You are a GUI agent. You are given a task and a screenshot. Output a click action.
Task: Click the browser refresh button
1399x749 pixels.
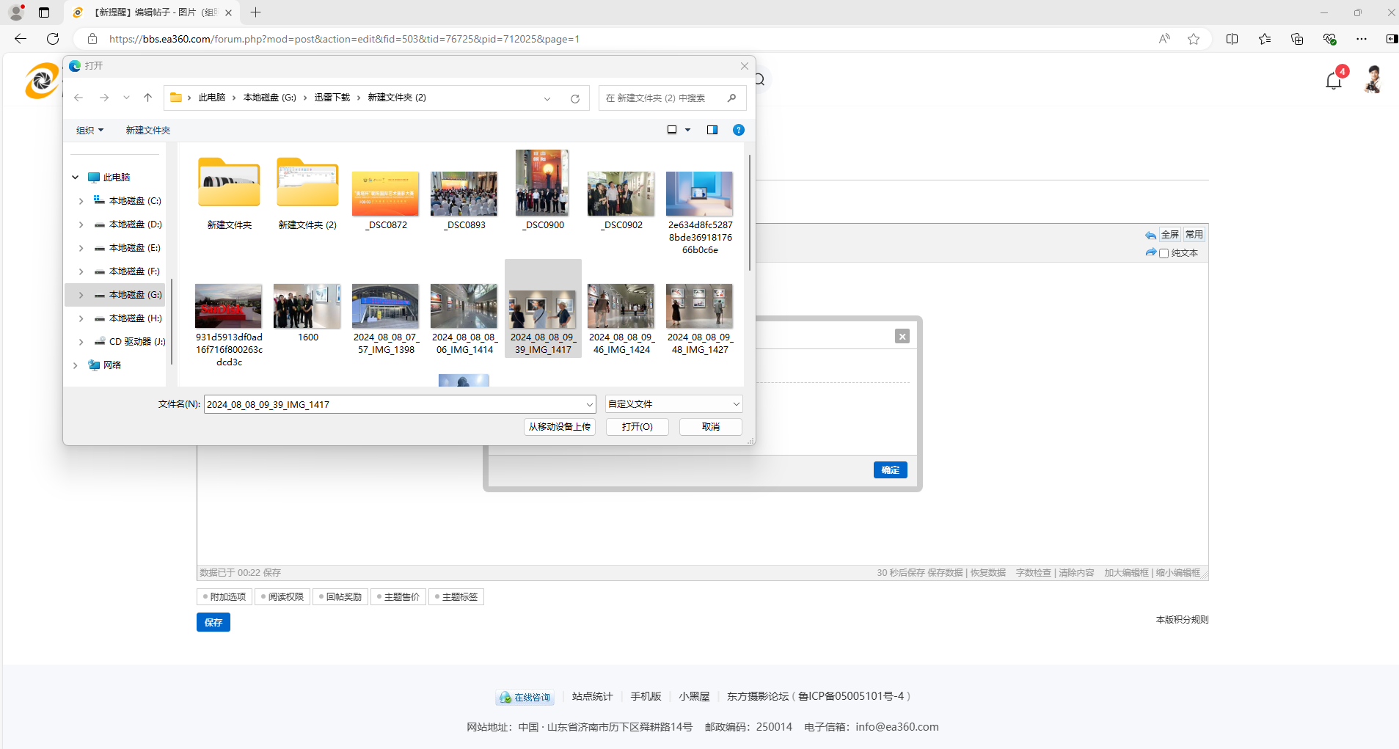click(53, 39)
